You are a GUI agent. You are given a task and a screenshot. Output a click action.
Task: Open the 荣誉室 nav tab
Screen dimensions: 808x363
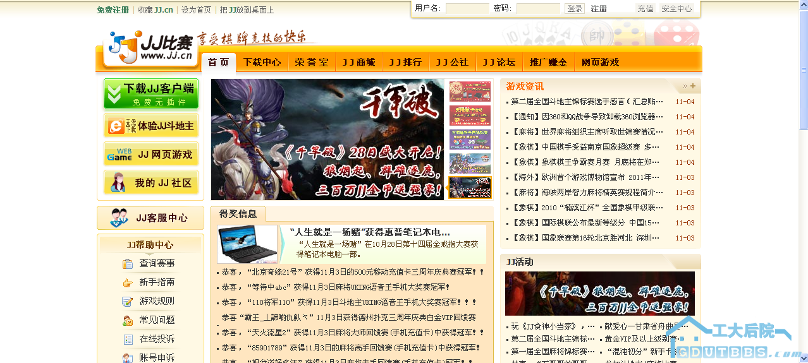point(311,62)
